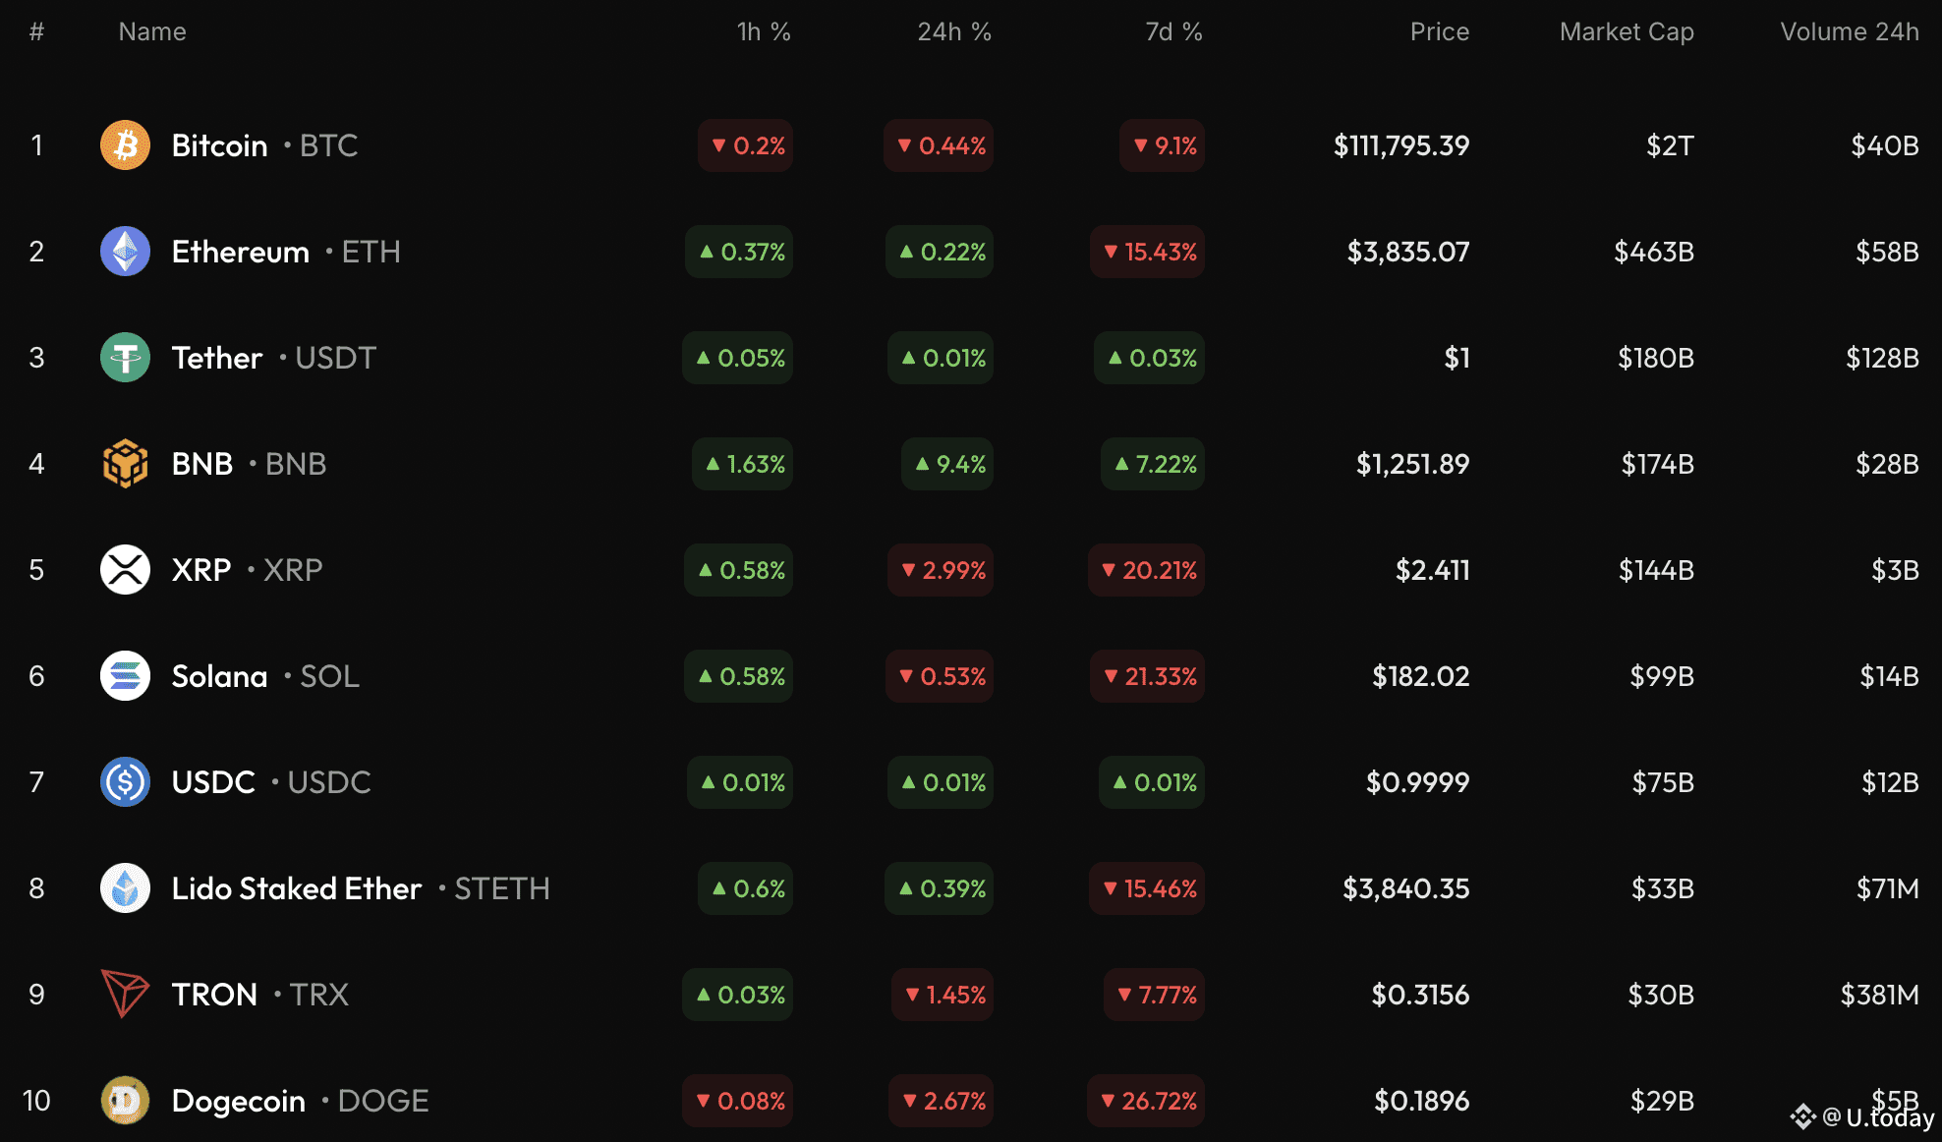Sort by the Volume 24h header

(x=1849, y=32)
